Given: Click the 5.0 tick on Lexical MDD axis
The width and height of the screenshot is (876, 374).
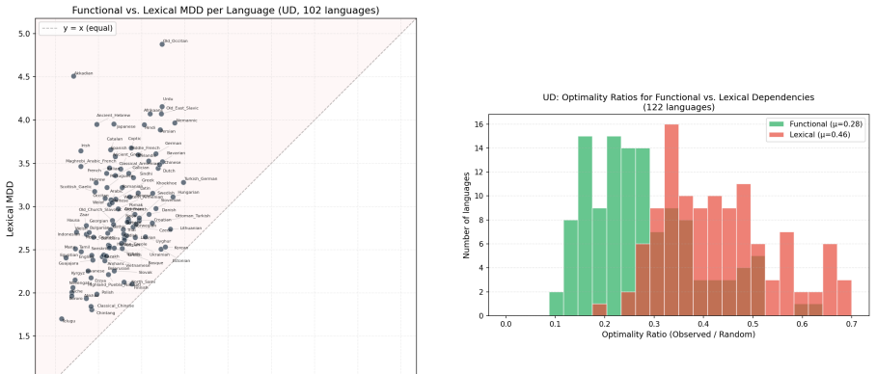Looking at the screenshot, I should [25, 34].
